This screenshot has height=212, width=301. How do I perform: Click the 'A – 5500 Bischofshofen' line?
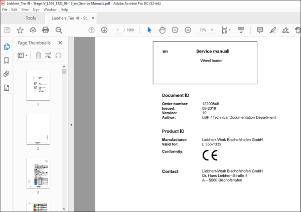pos(222,180)
